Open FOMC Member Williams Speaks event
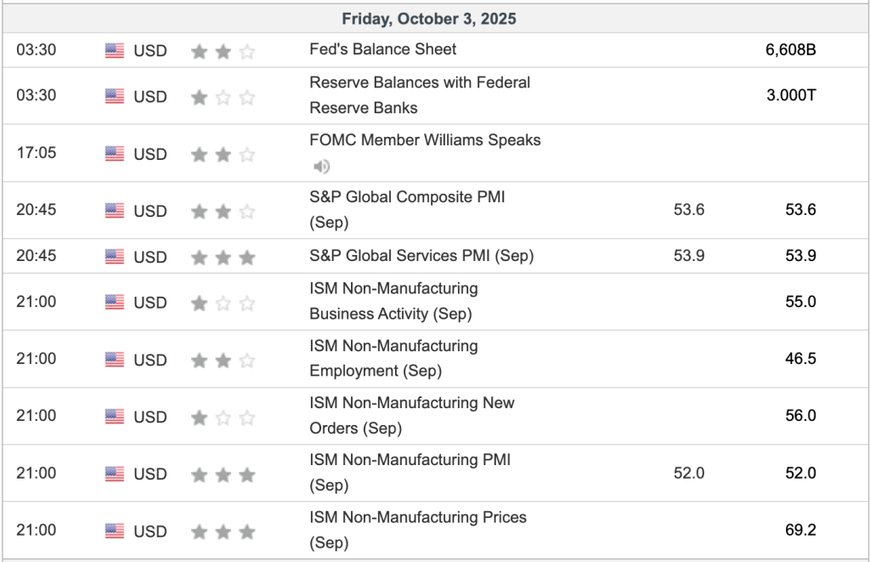Image resolution: width=870 pixels, height=562 pixels. 425,140
